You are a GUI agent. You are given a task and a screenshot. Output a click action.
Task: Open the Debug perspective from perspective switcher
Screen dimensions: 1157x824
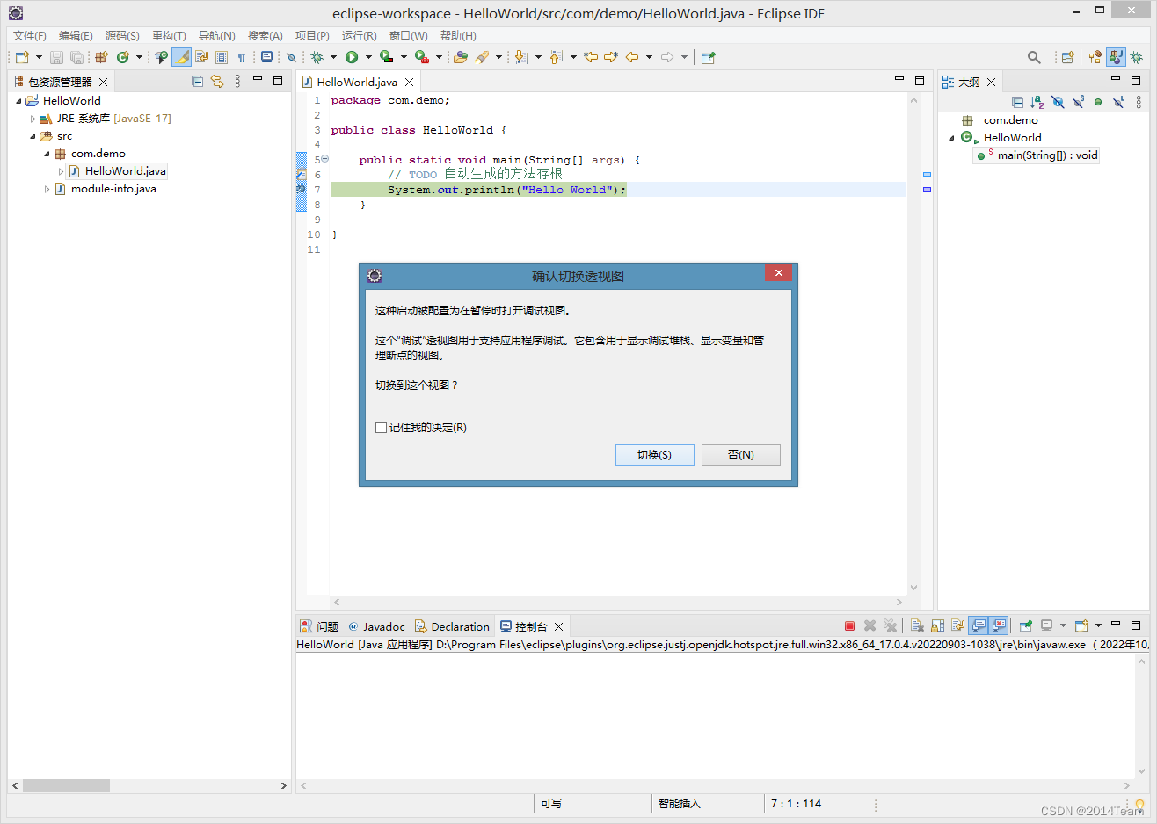(x=1136, y=57)
